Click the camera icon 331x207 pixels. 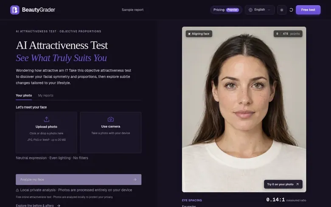[111, 119]
